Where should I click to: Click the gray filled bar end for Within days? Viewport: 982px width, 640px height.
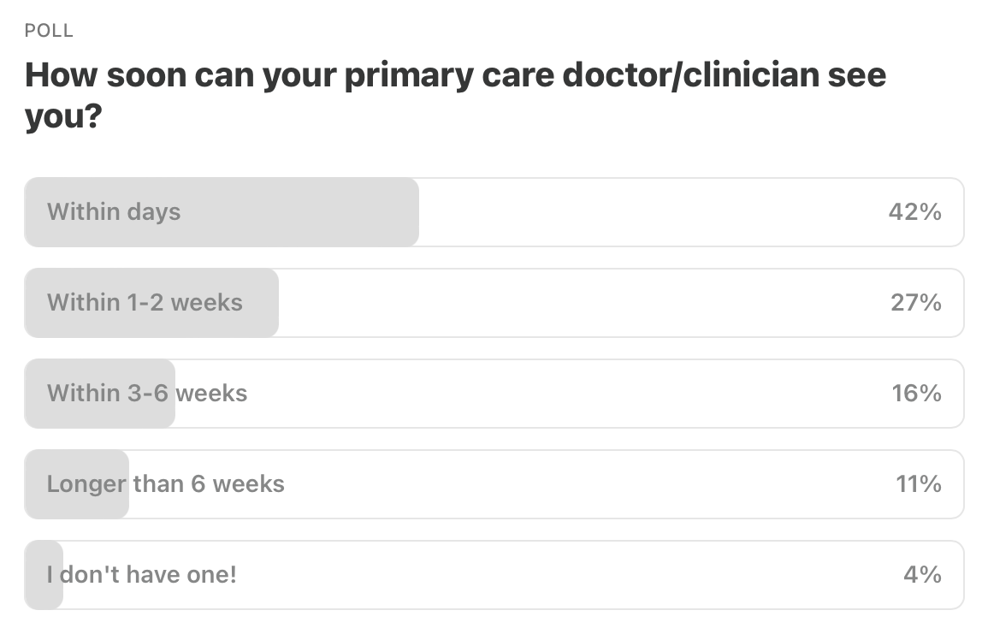pos(411,212)
